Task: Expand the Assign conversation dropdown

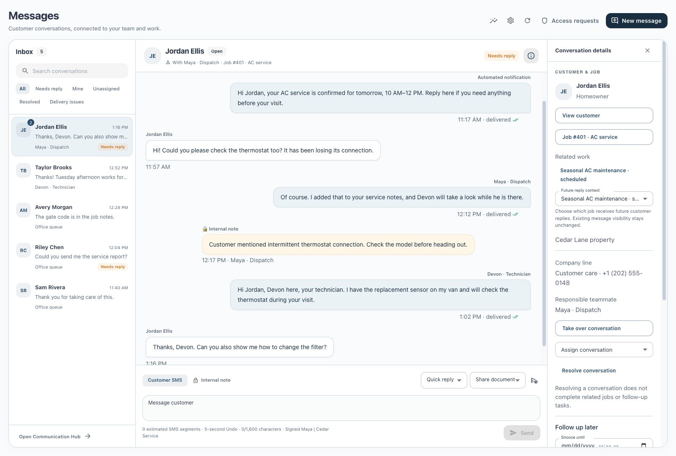Action: click(604, 350)
